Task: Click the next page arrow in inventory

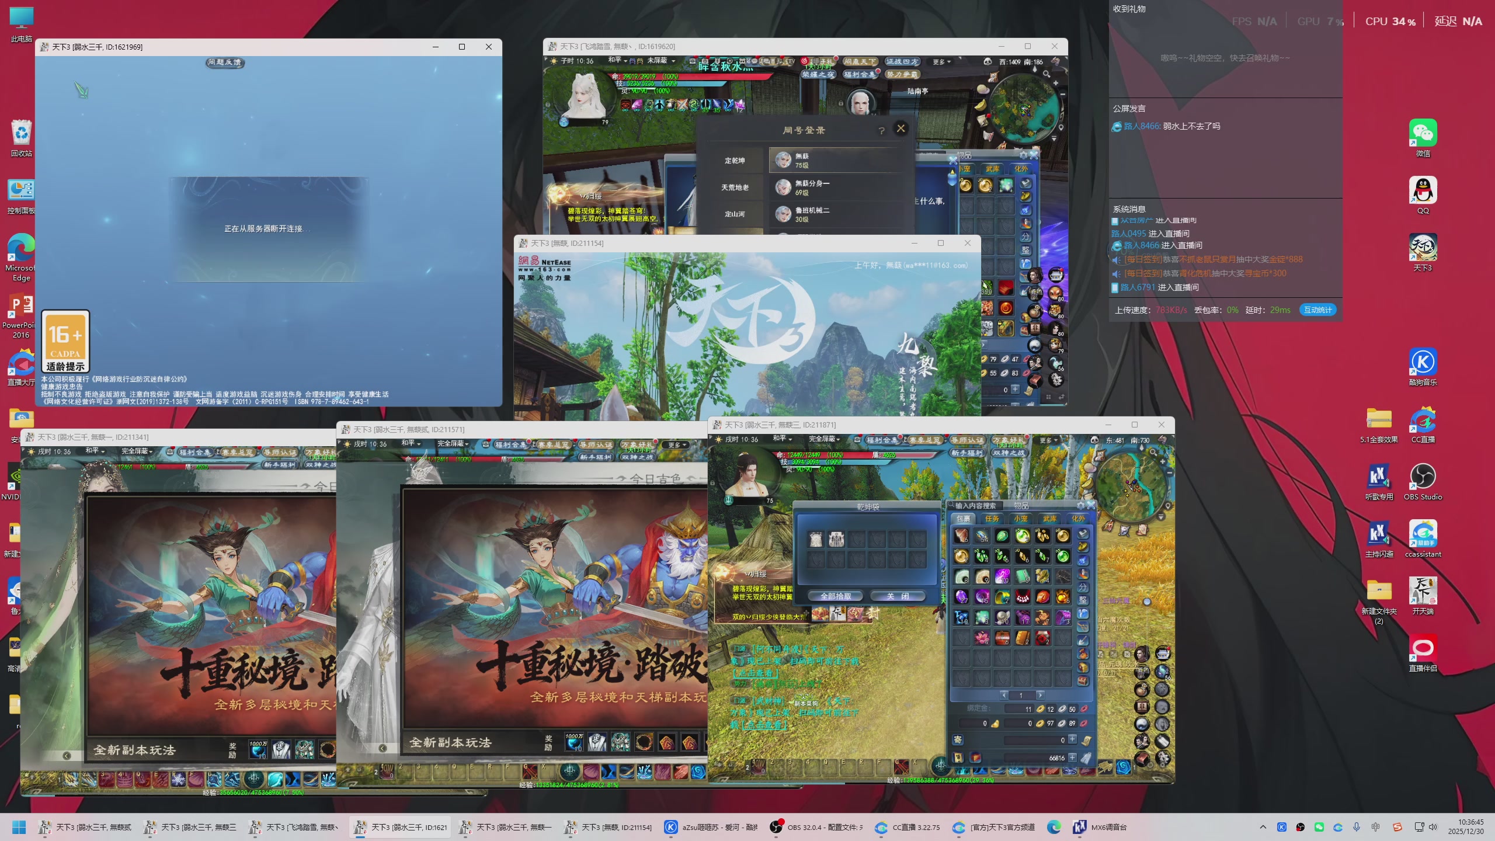Action: (x=1040, y=695)
